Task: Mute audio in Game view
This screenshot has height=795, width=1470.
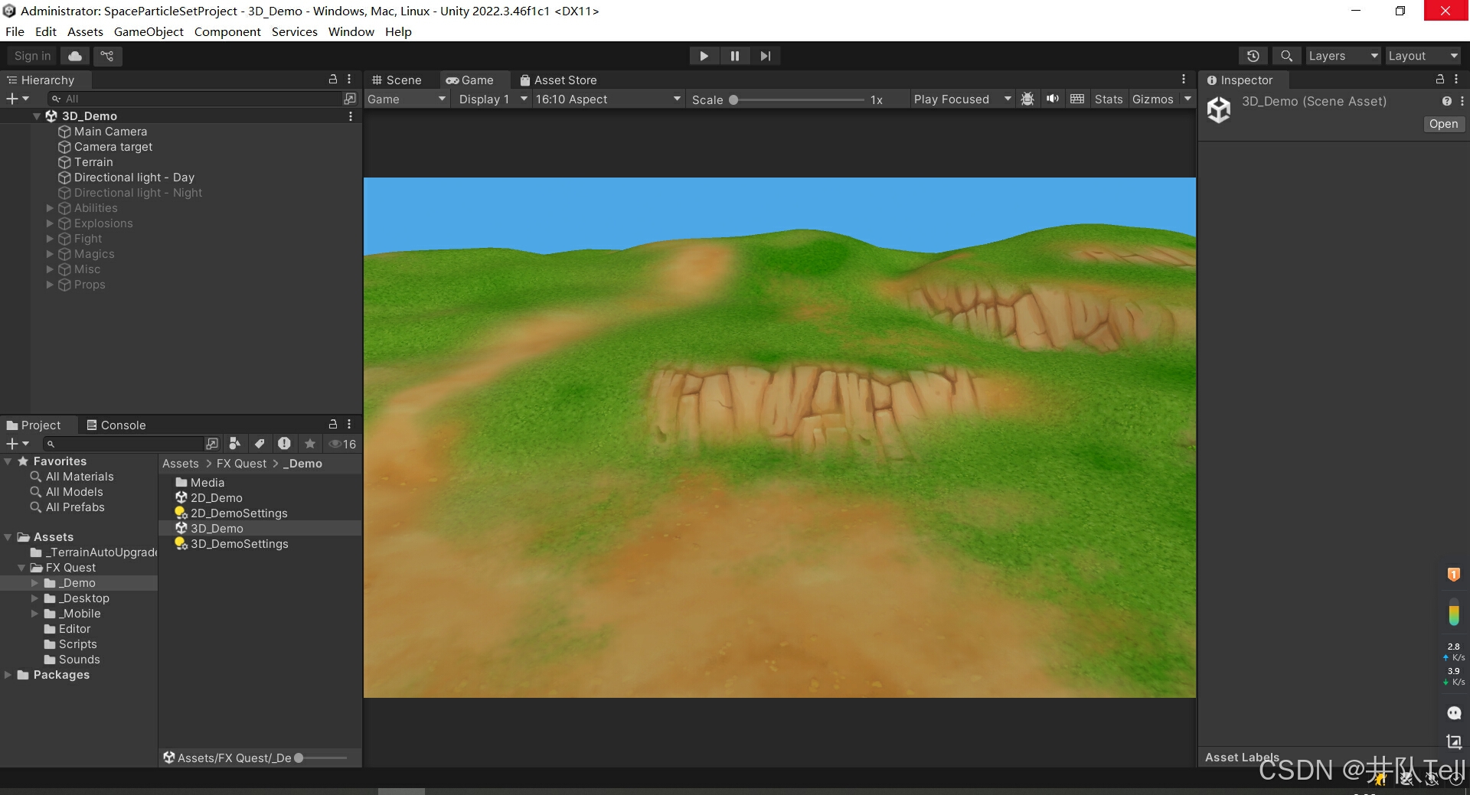Action: coord(1053,99)
